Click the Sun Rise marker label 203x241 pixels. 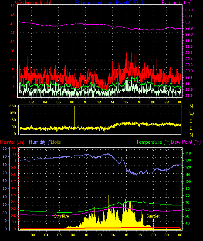click(61, 216)
